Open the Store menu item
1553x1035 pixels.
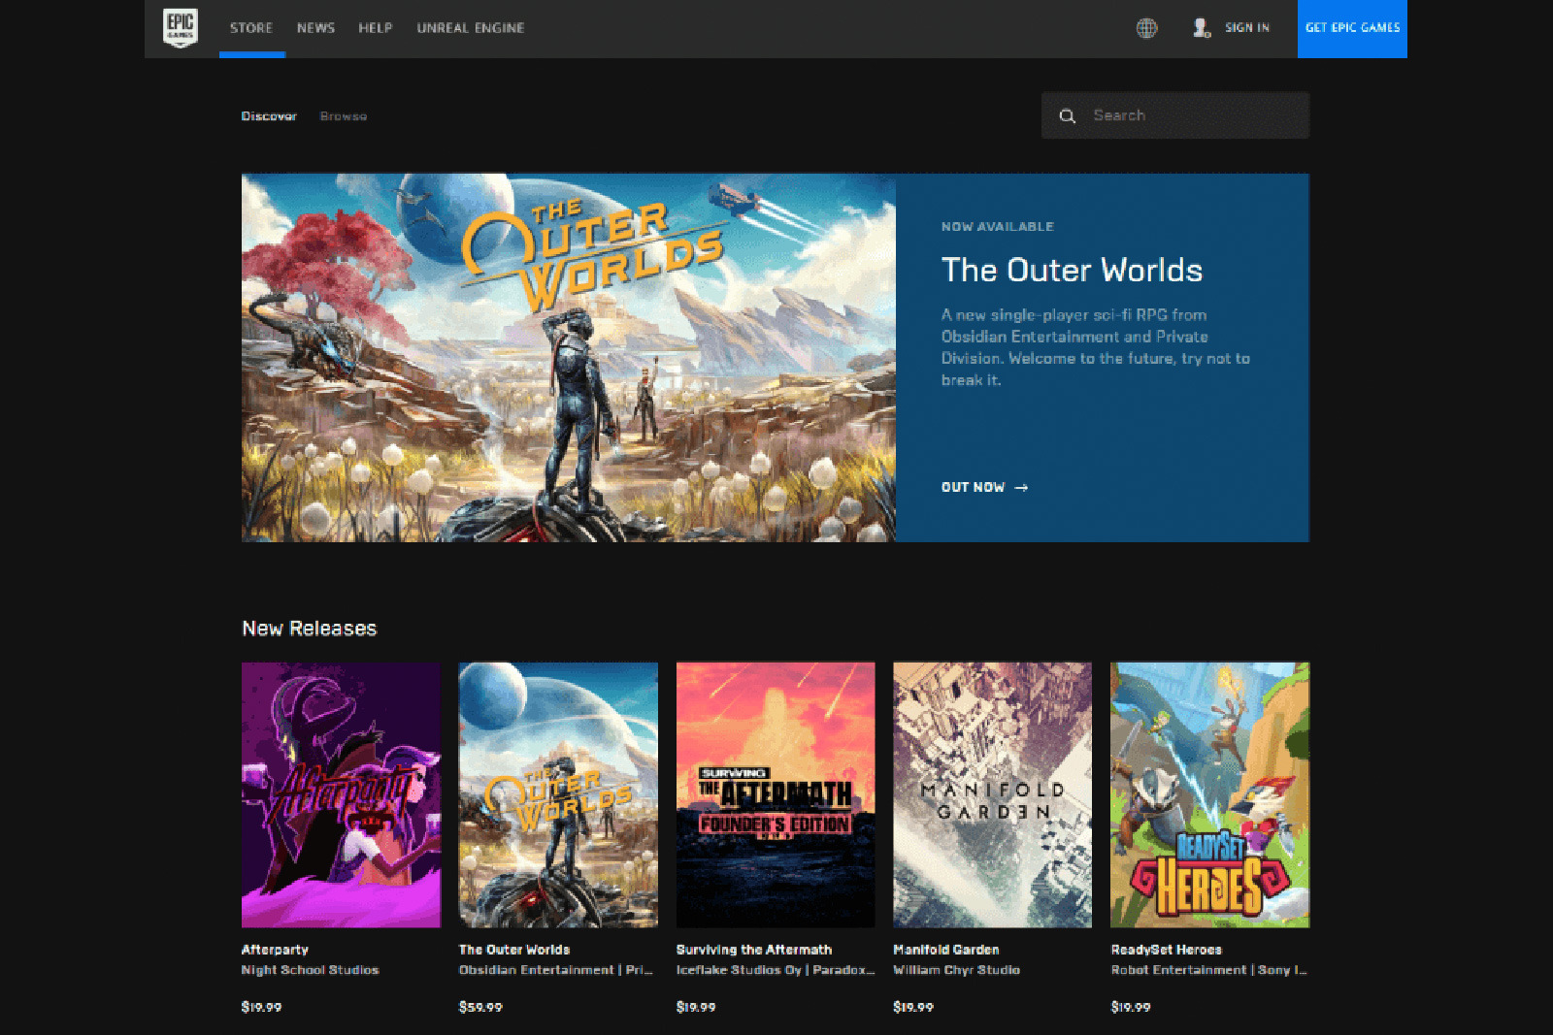tap(251, 28)
